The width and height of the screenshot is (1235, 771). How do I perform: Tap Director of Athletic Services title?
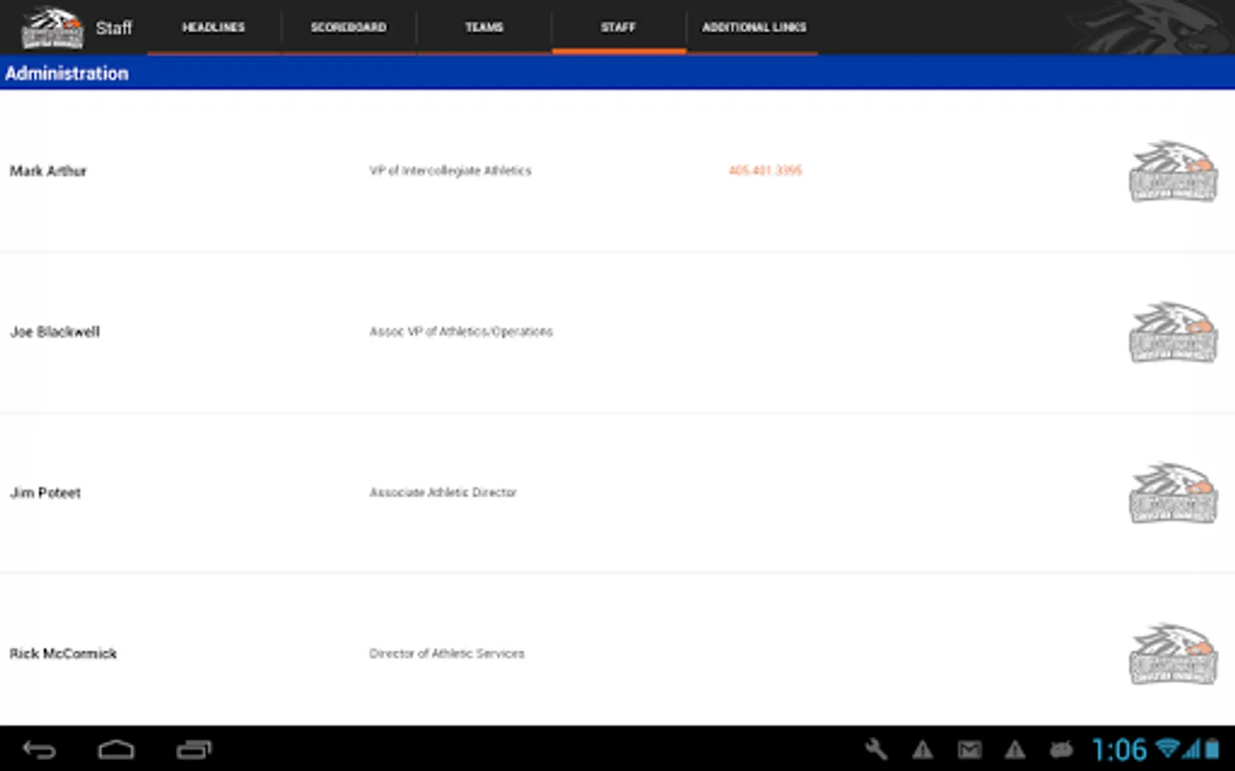click(x=446, y=654)
